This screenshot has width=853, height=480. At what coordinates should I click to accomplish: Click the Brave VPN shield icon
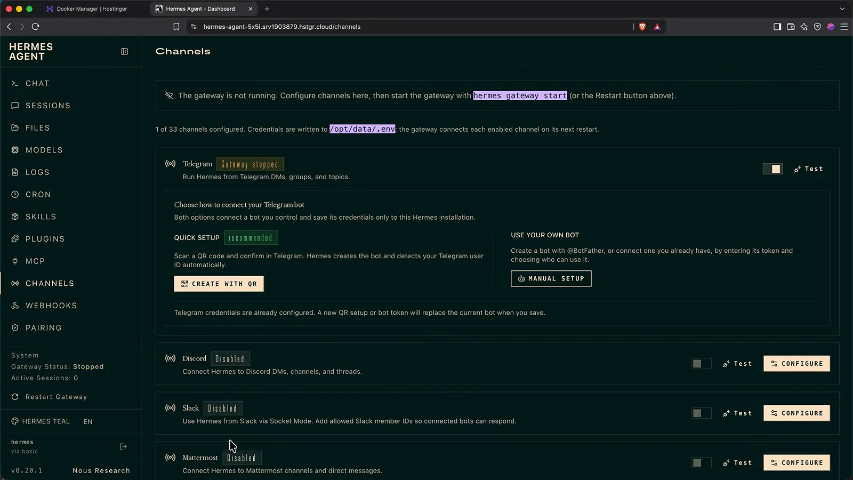coord(817,27)
